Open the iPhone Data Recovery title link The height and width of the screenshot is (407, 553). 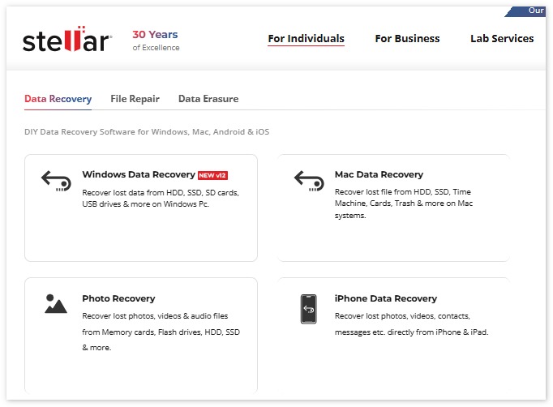(385, 298)
